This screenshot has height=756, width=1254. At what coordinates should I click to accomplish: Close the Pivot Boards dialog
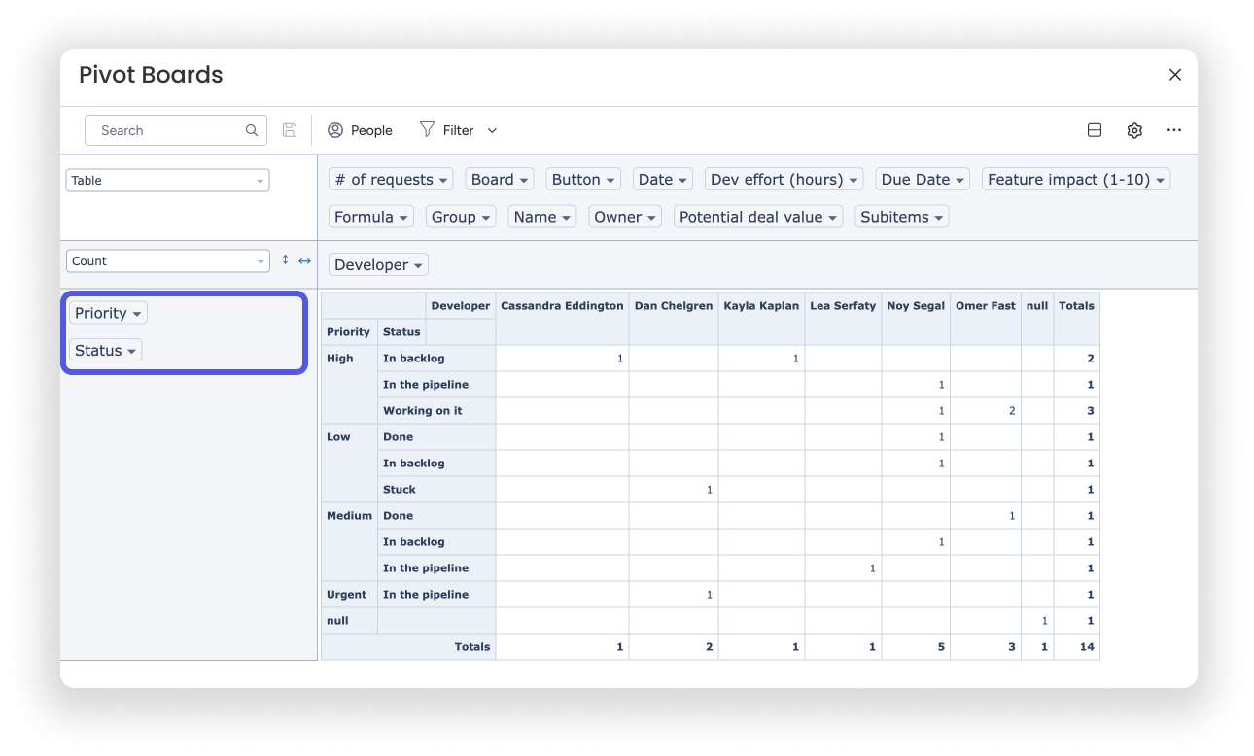click(x=1175, y=75)
